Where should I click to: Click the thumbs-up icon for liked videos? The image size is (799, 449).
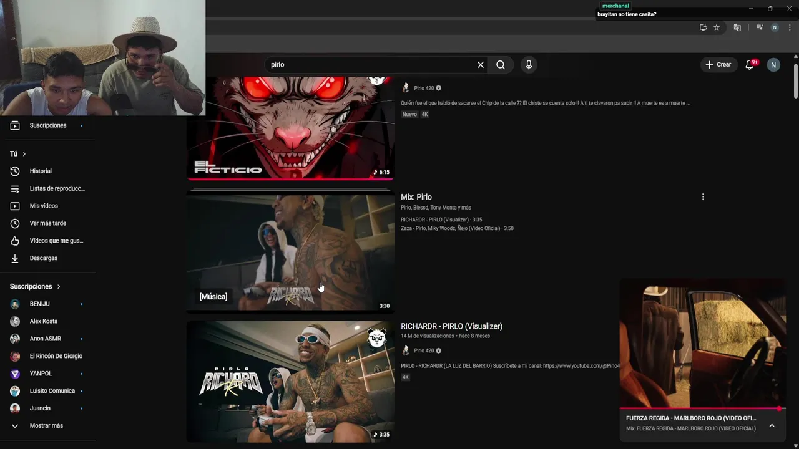[x=15, y=241]
